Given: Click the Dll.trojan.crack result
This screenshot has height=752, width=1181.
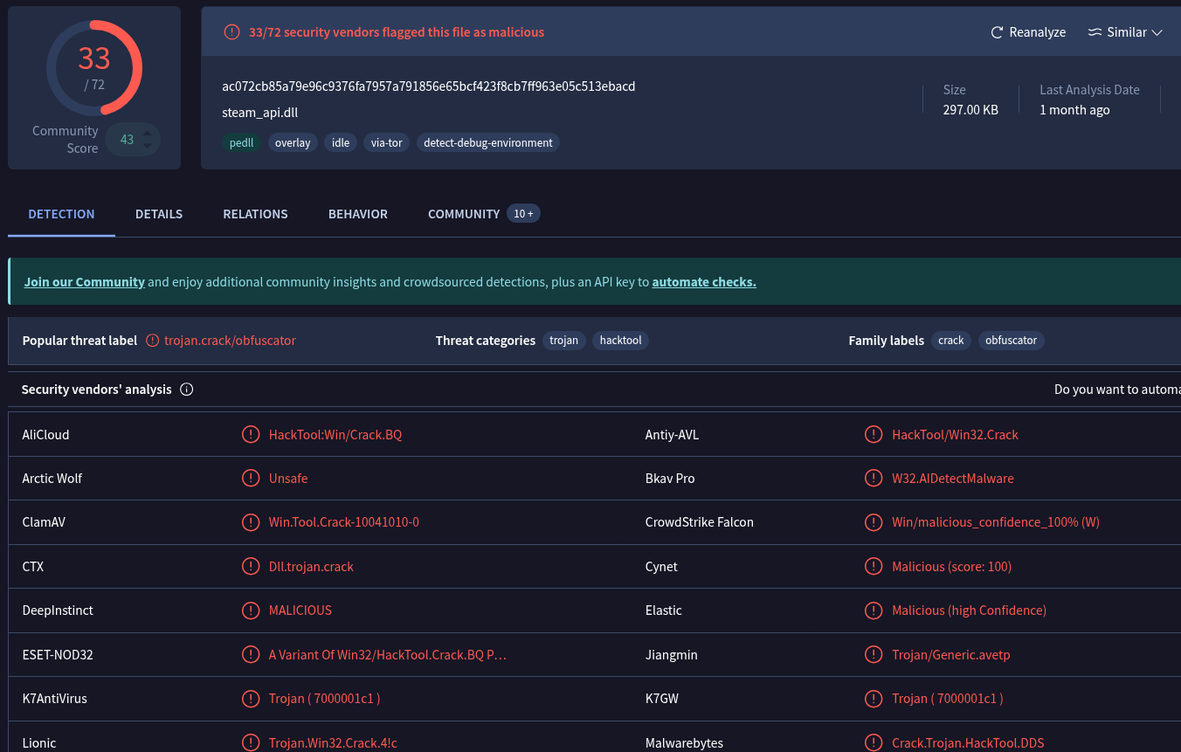Looking at the screenshot, I should [312, 566].
